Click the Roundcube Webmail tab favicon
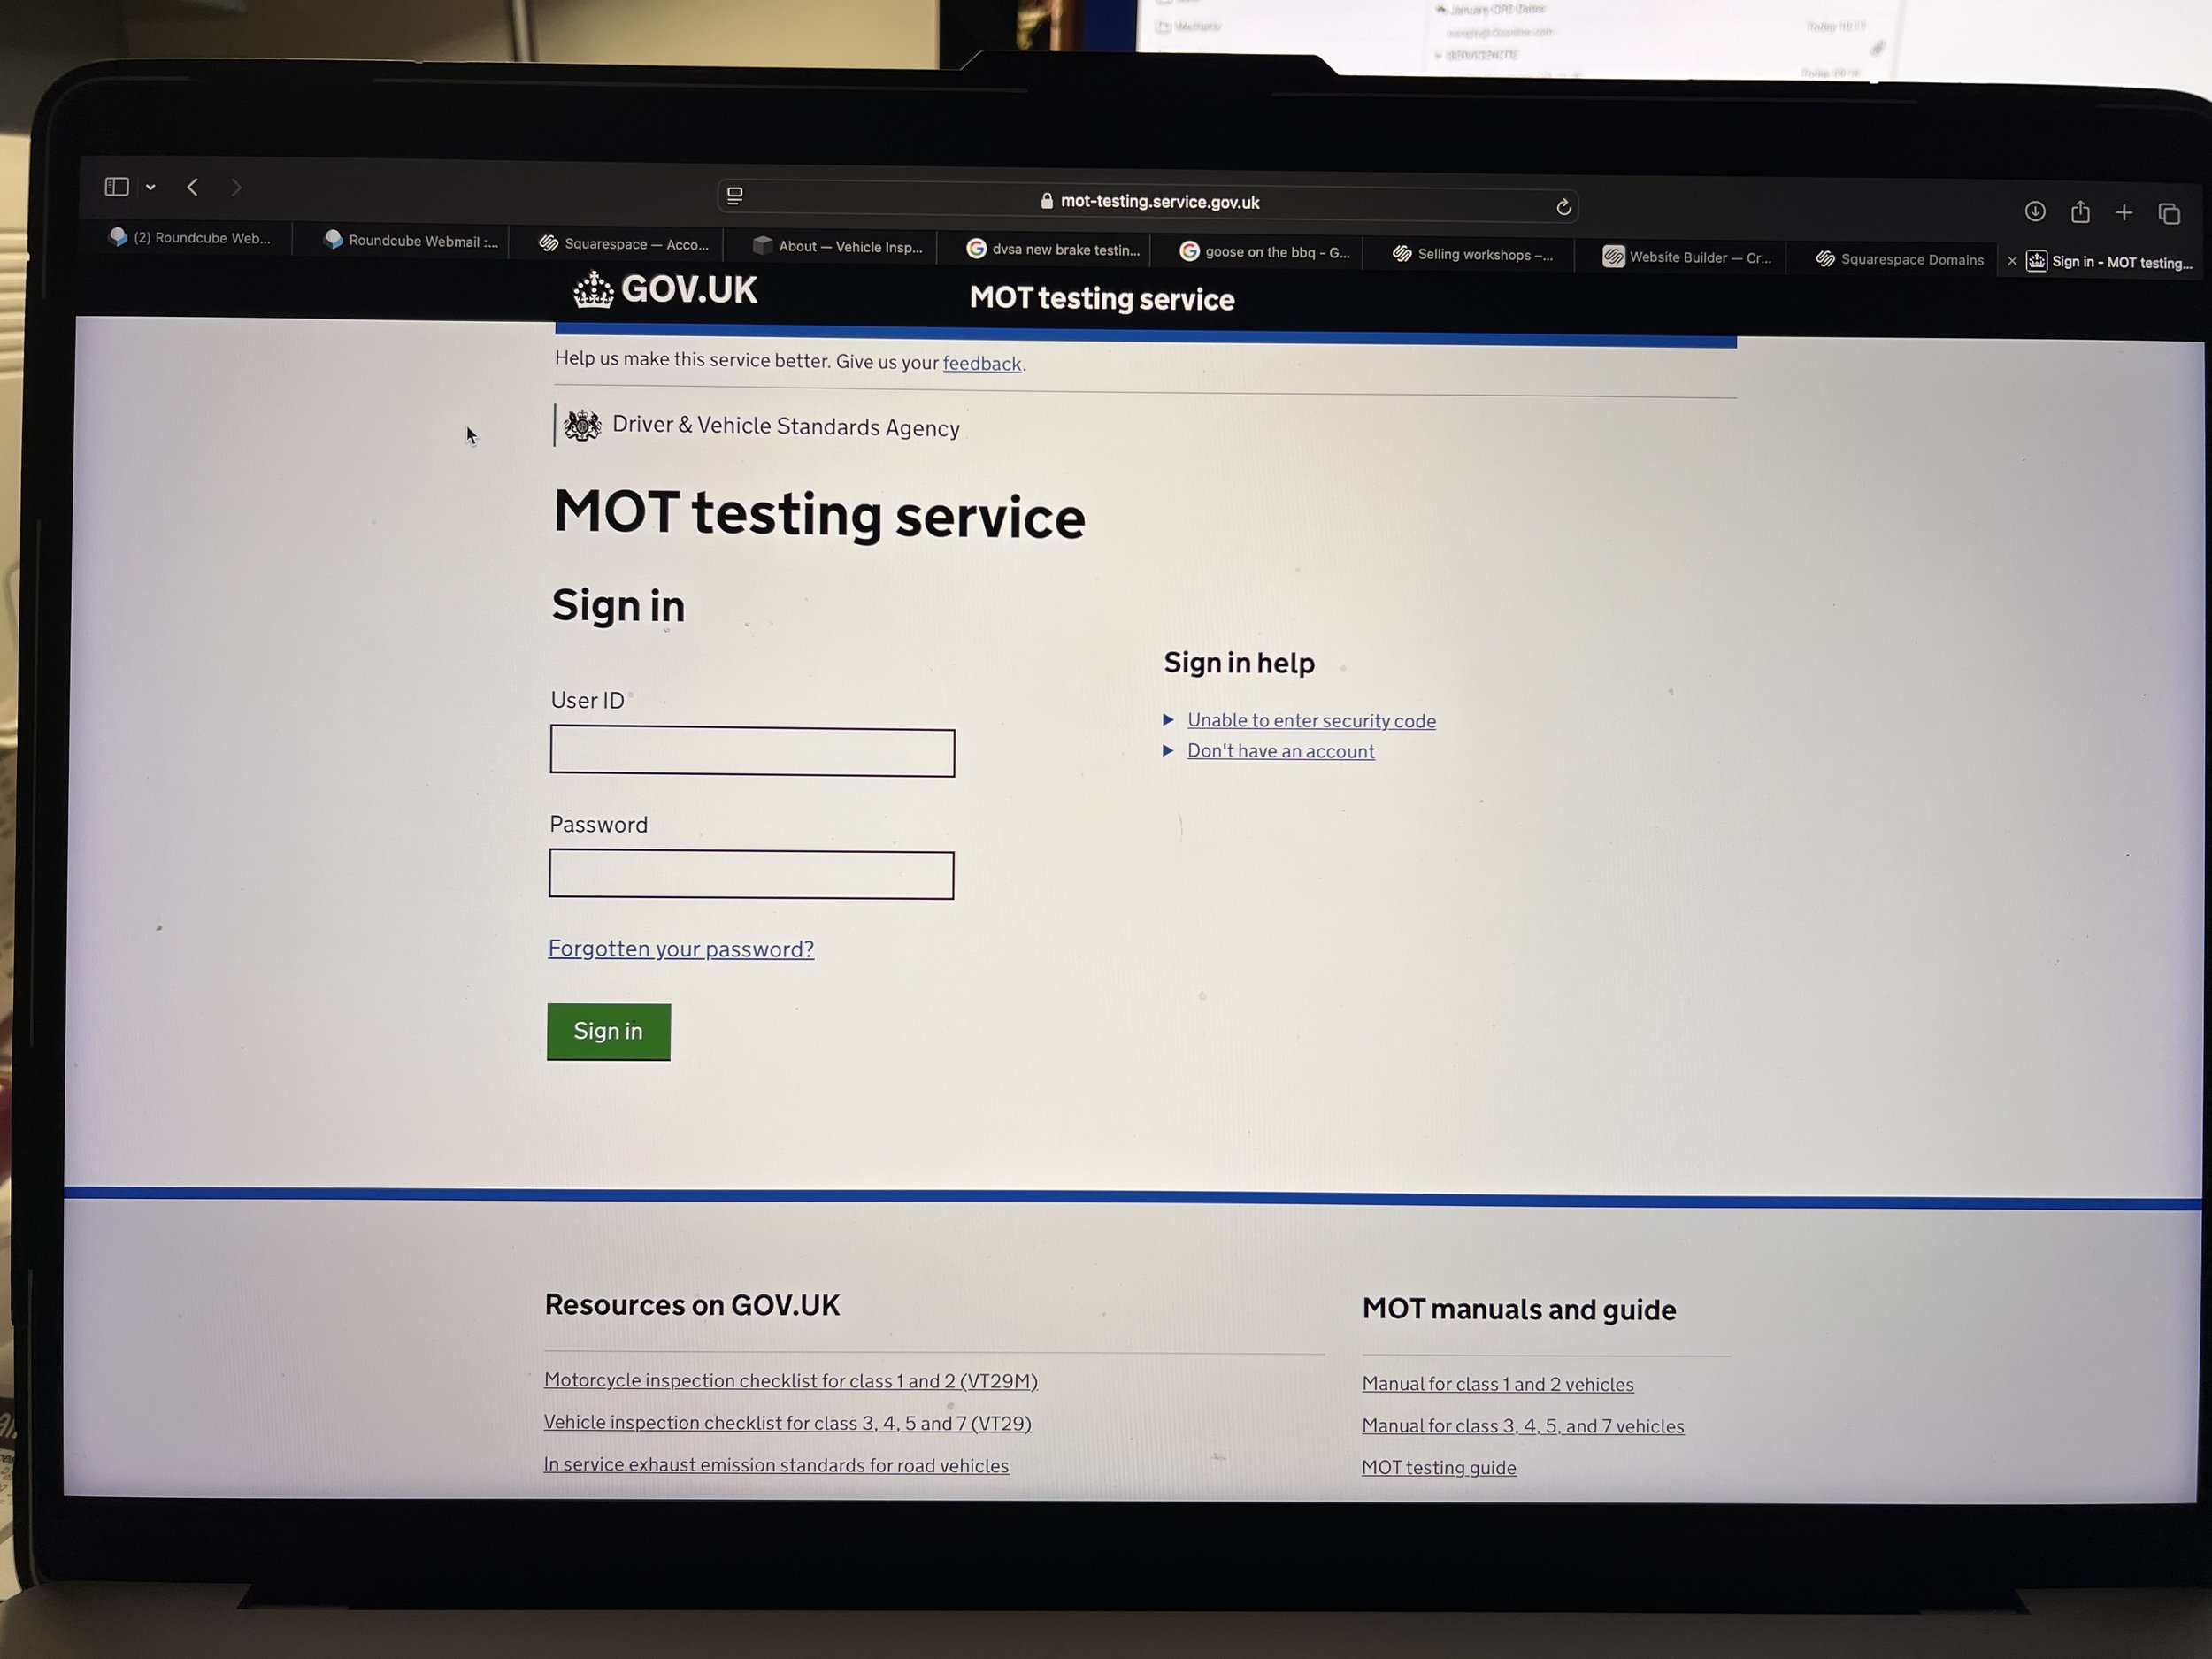 (x=333, y=239)
